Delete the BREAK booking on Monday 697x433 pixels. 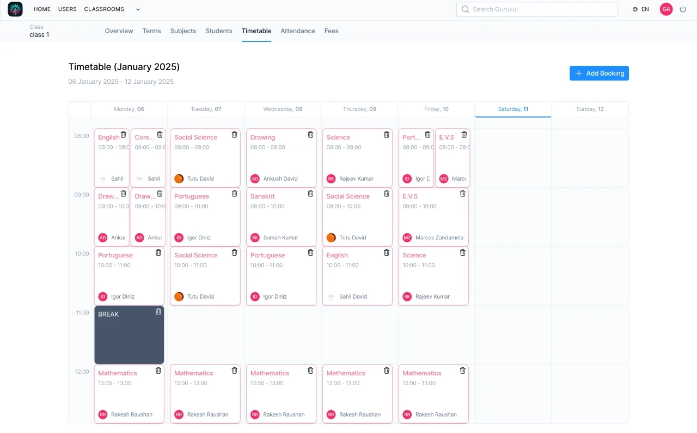point(158,312)
